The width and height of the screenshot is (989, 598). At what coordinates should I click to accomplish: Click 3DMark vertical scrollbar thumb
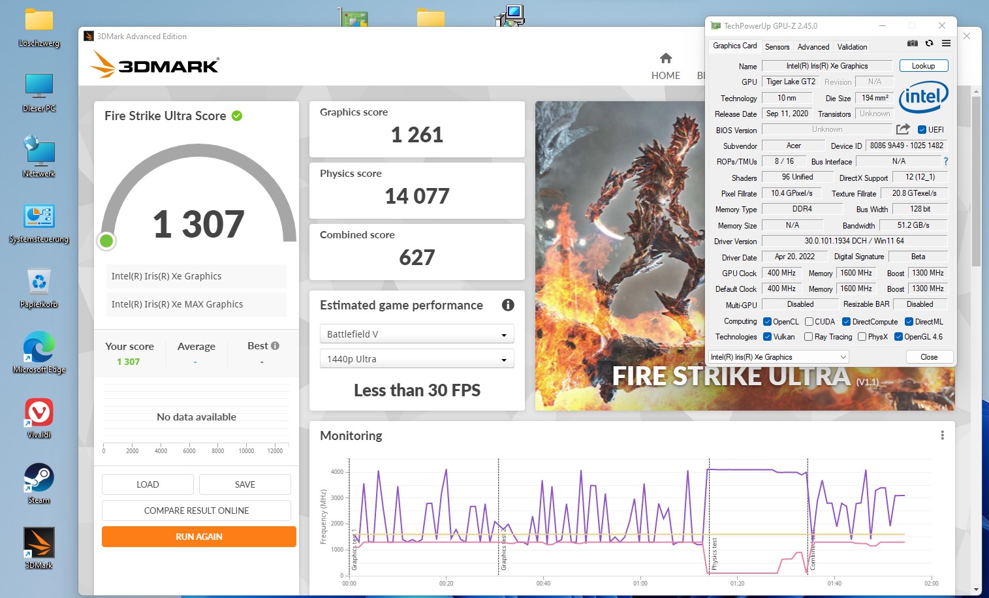(x=976, y=181)
